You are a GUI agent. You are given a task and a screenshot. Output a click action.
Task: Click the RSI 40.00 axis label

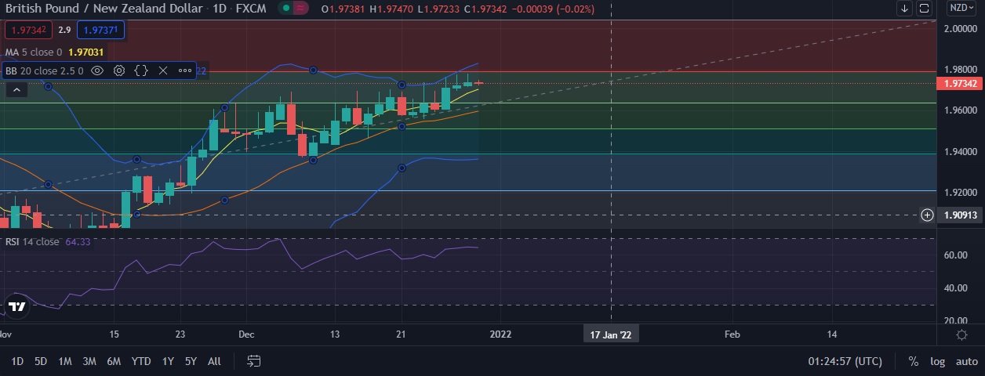coord(956,288)
